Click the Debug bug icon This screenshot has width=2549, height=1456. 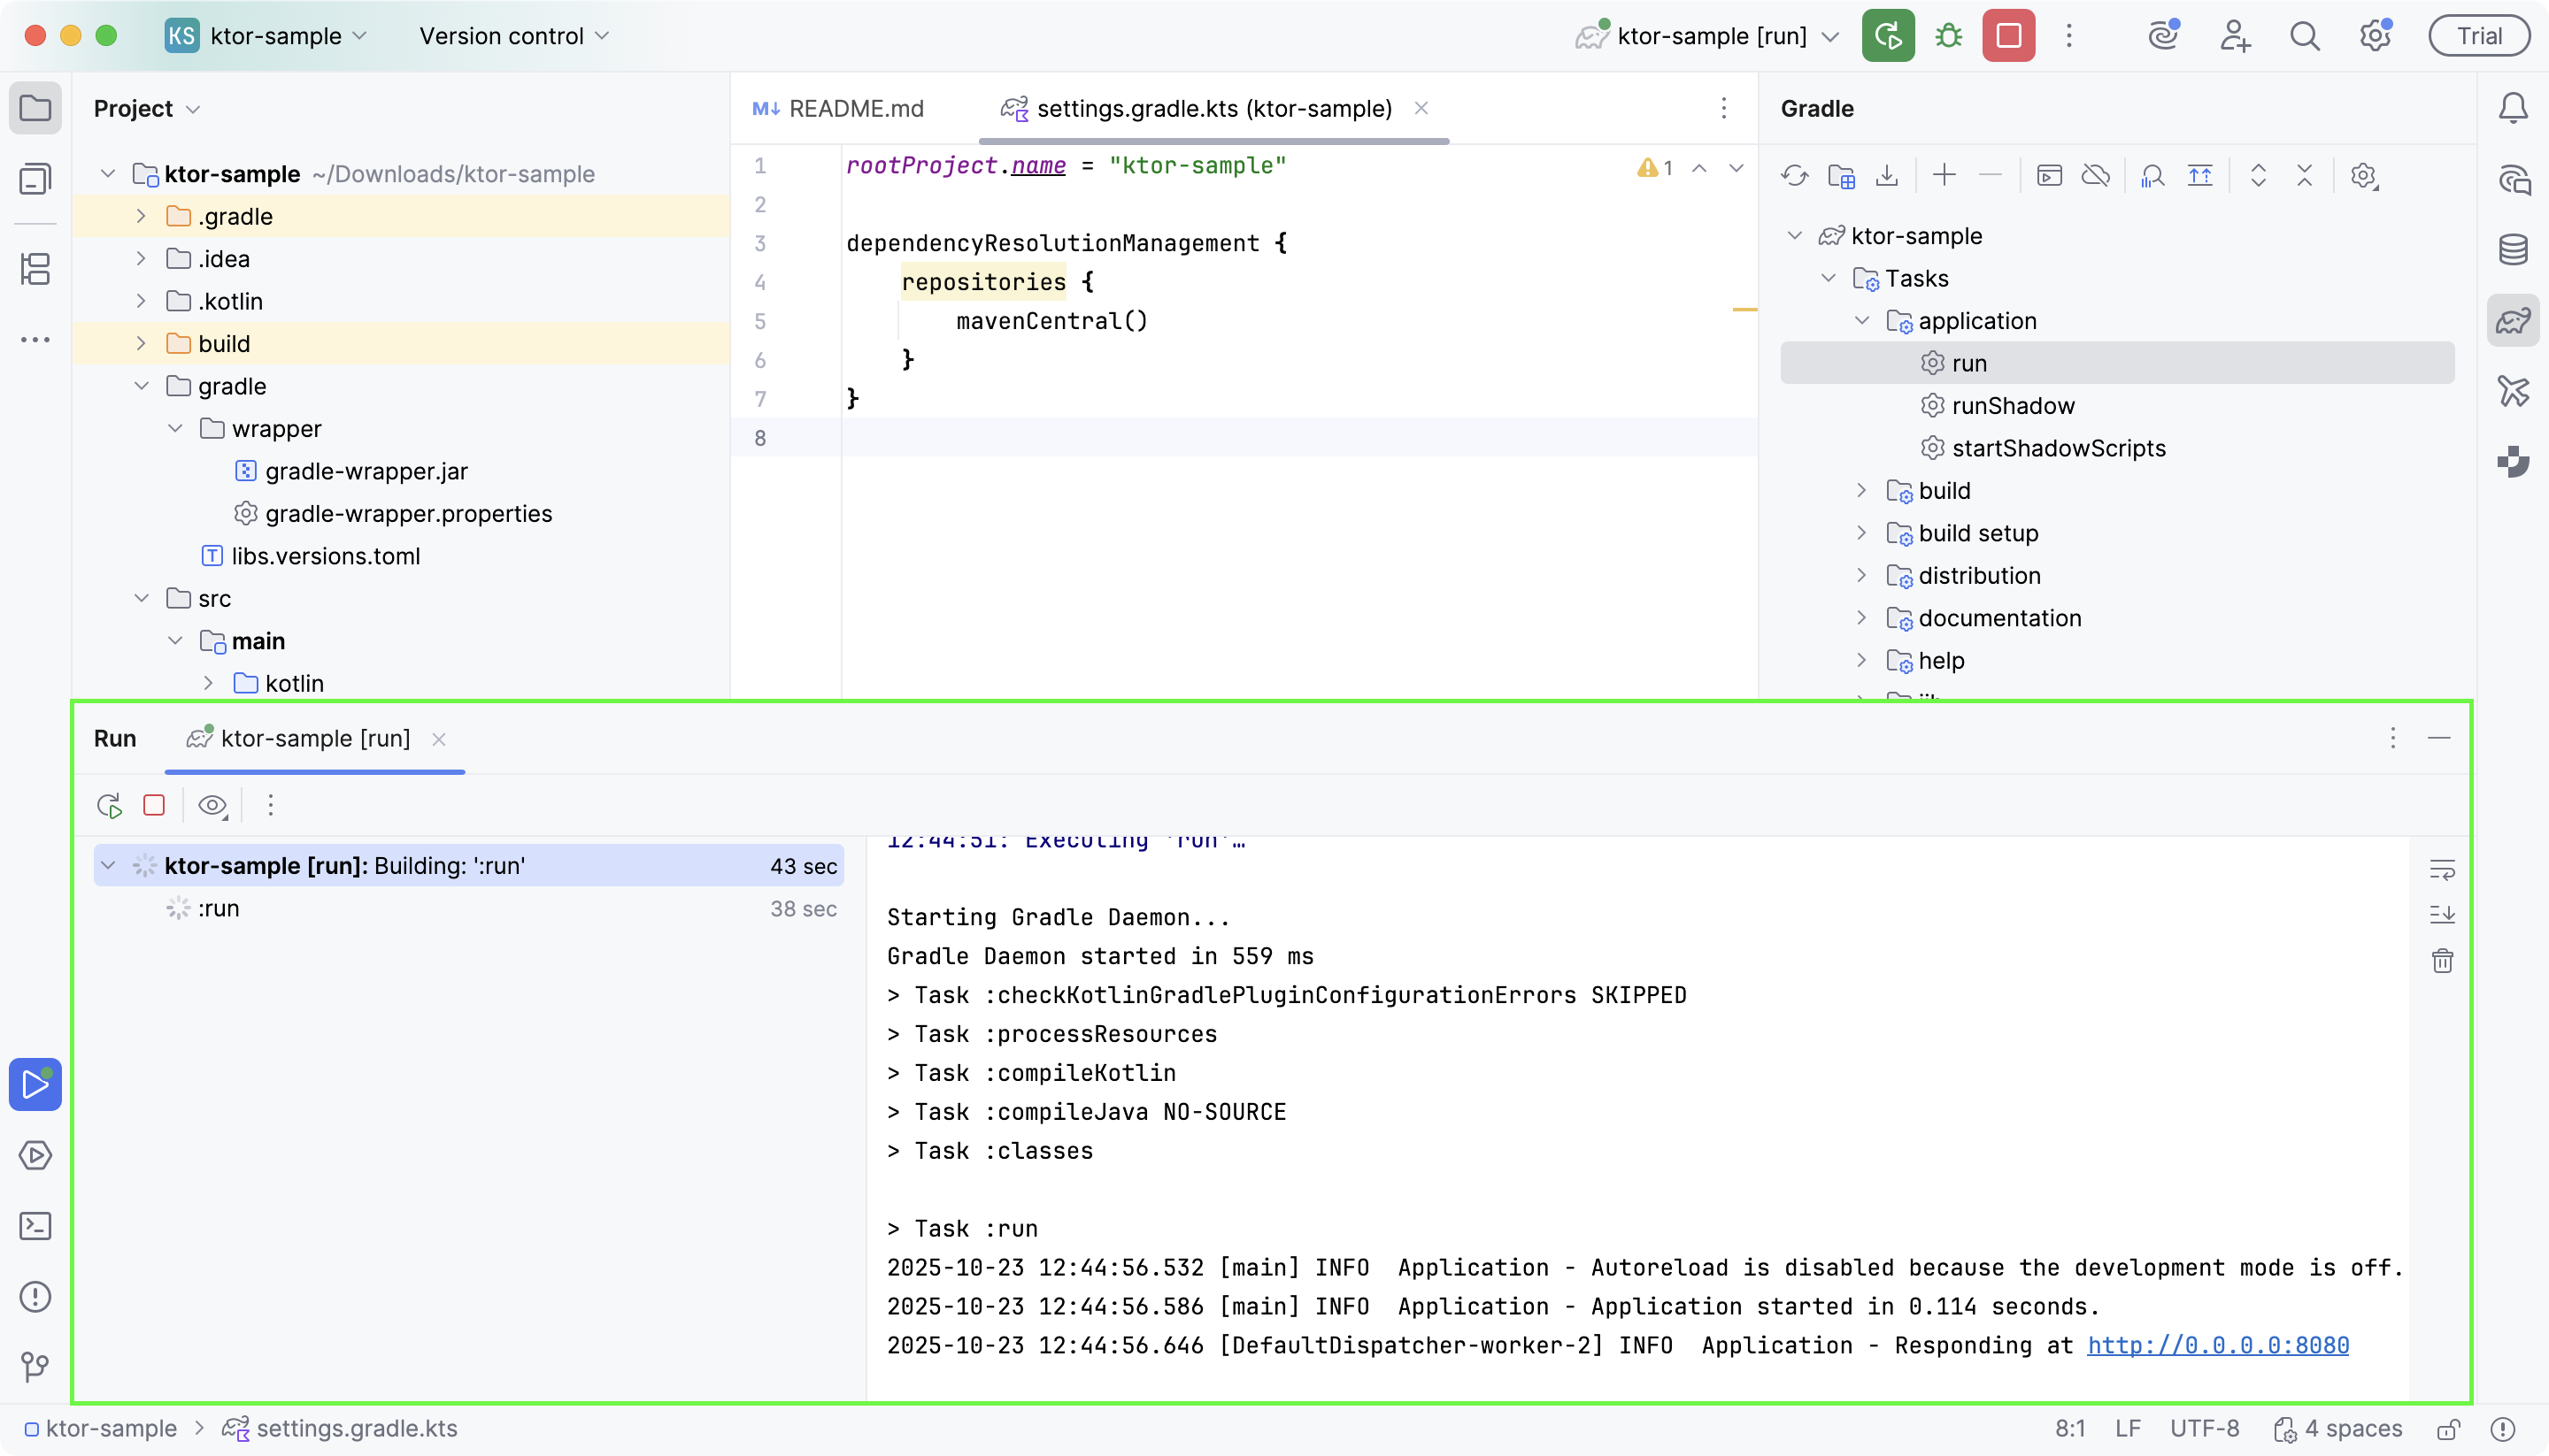click(x=1949, y=36)
